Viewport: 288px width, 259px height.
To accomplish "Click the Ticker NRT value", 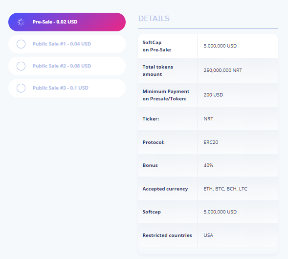I will tap(208, 119).
